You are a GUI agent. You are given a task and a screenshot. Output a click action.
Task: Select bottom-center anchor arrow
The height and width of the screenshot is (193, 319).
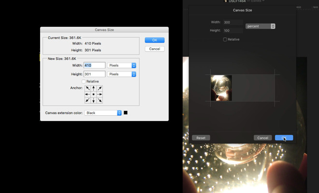pyautogui.click(x=94, y=100)
